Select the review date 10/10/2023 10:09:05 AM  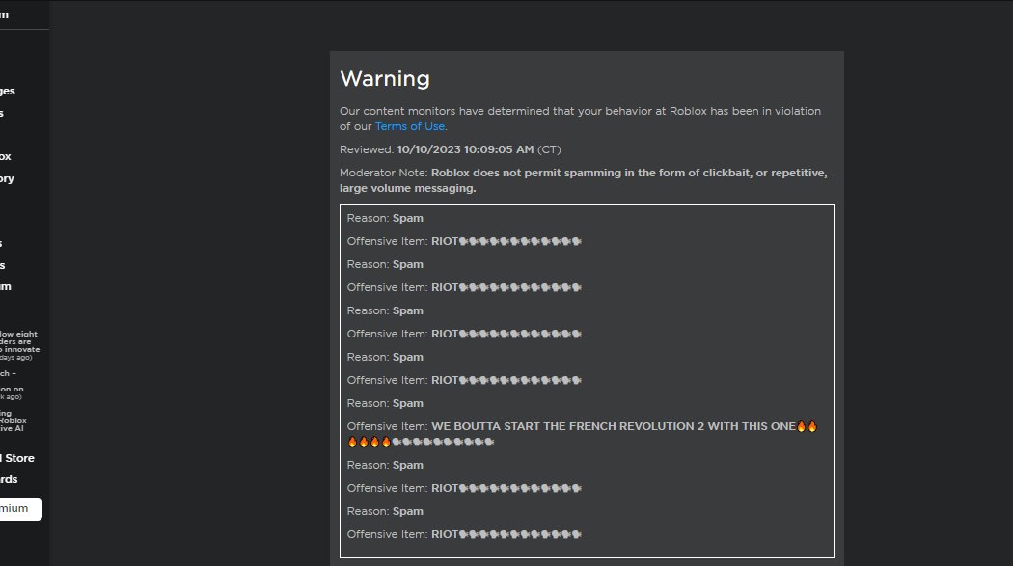point(465,149)
